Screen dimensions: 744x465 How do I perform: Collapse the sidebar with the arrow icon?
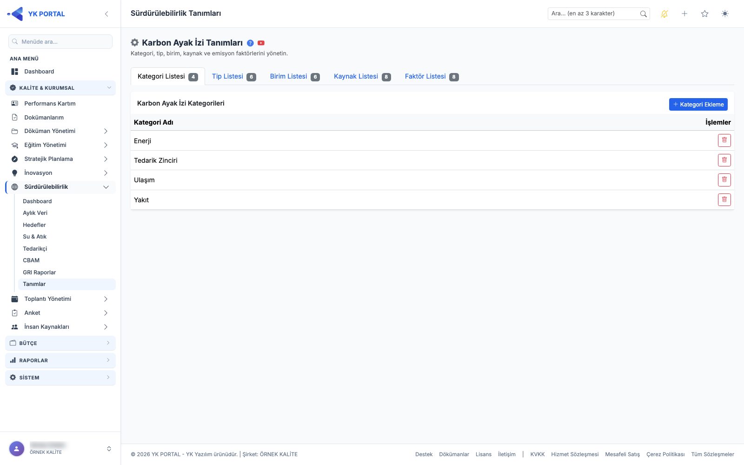point(106,14)
